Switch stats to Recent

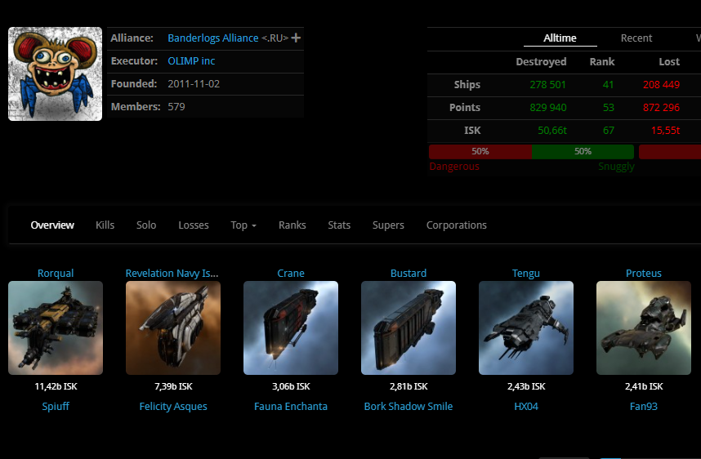click(636, 38)
